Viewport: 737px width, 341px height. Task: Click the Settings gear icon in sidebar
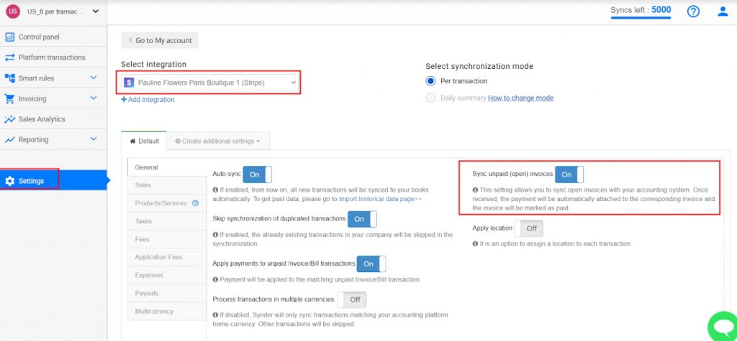[x=10, y=181]
